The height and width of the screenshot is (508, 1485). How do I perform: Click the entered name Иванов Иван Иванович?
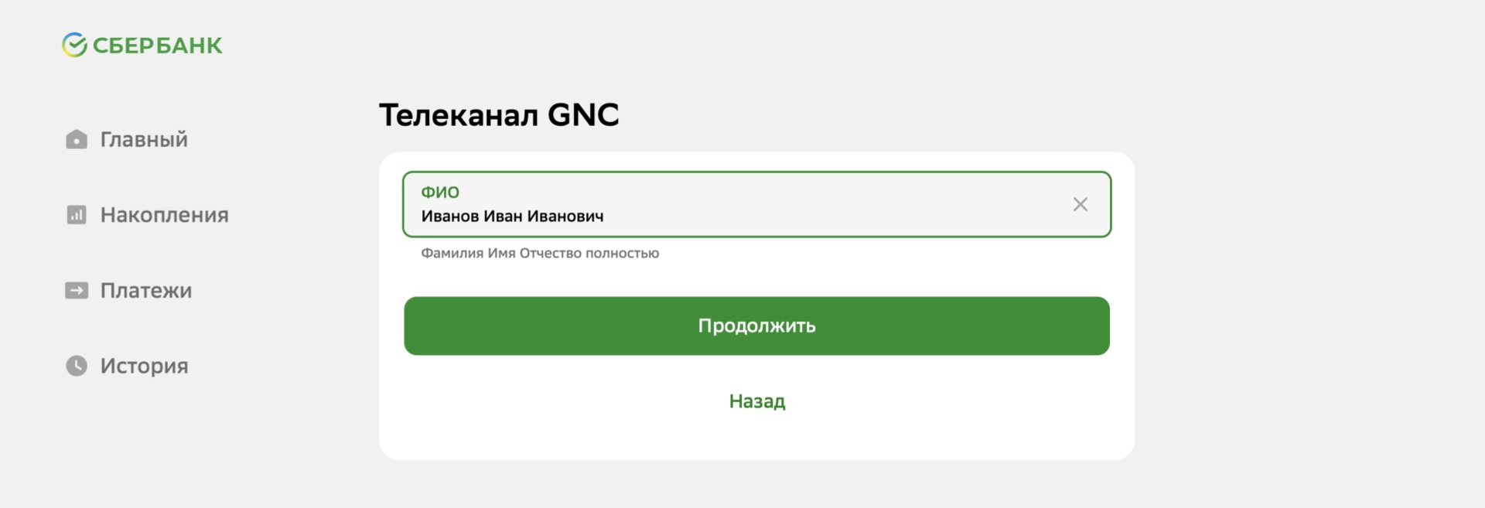pos(512,216)
